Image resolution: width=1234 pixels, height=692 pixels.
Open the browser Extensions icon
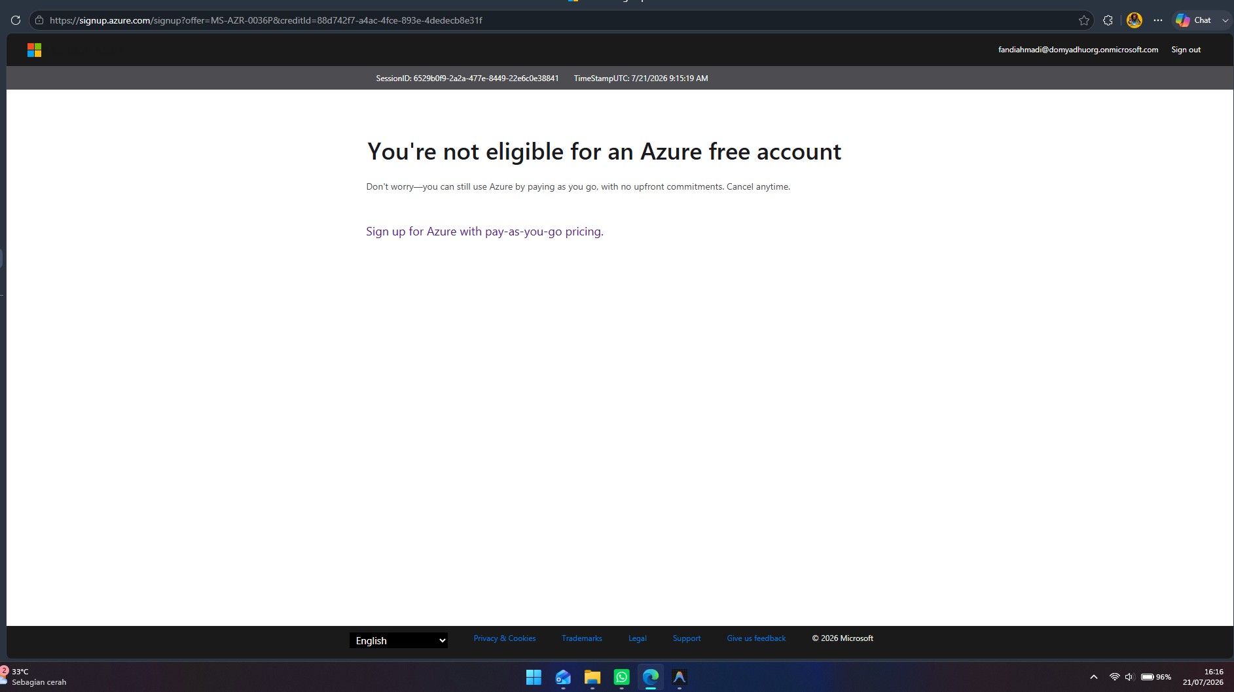pos(1108,20)
